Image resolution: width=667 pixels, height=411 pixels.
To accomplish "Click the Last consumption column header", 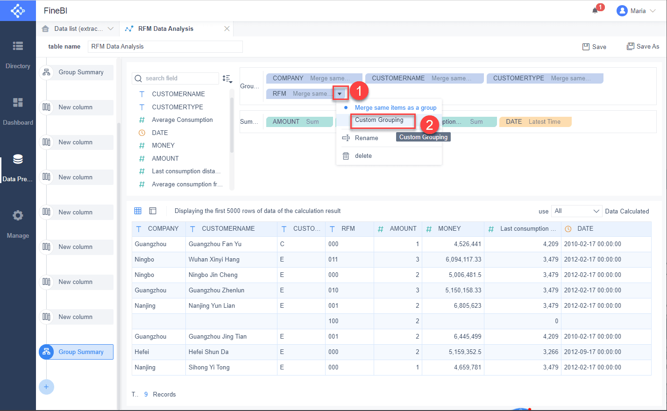I will (523, 229).
